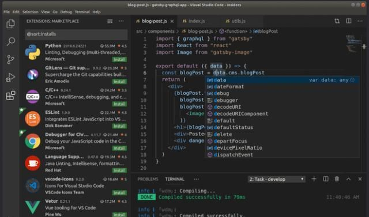Open the Terminal menu

[82, 12]
